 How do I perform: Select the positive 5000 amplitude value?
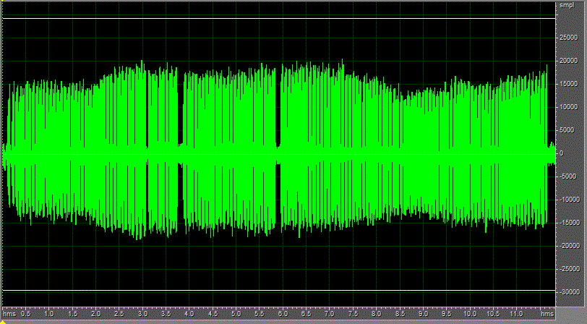pos(567,130)
